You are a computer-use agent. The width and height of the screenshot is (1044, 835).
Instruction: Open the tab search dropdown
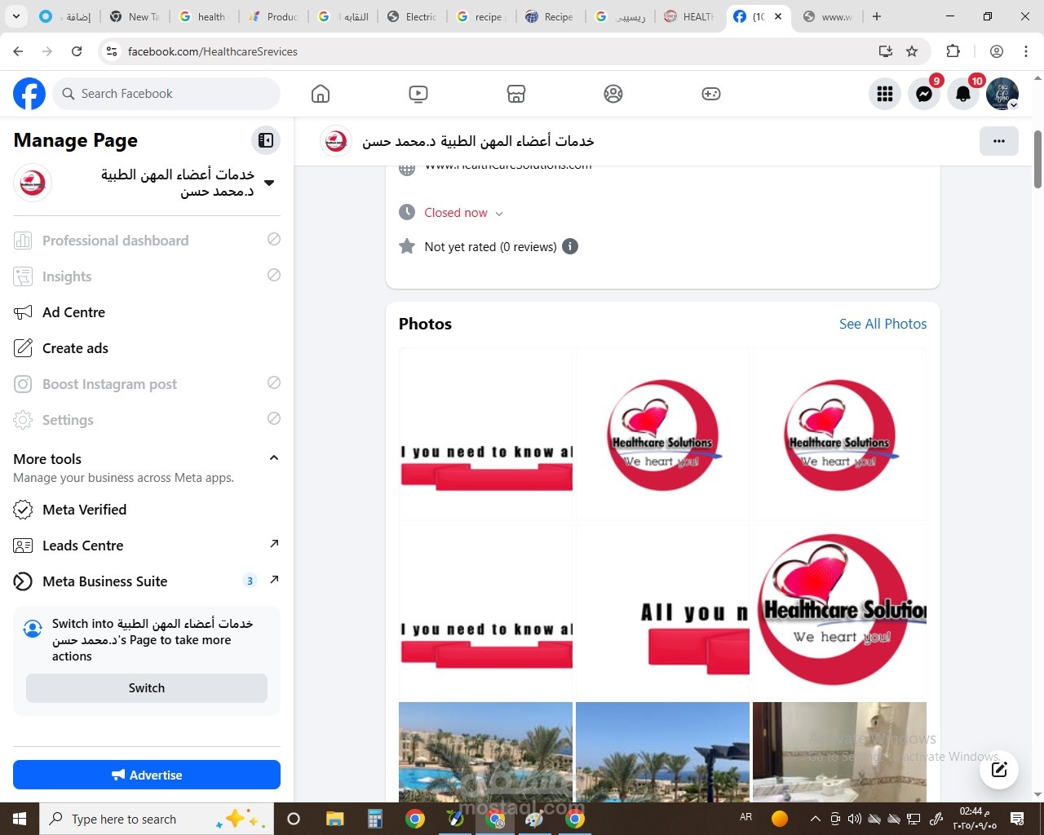point(15,16)
